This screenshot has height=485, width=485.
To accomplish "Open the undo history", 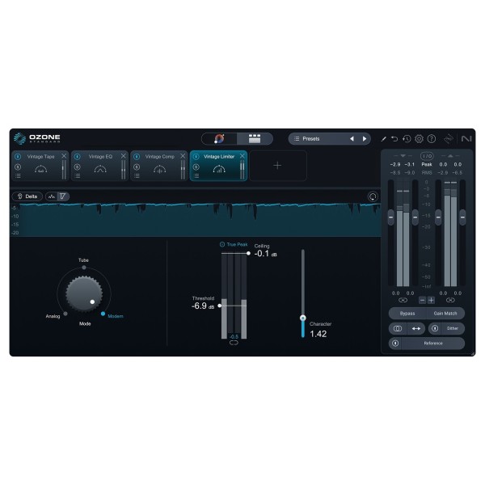I will (407, 139).
